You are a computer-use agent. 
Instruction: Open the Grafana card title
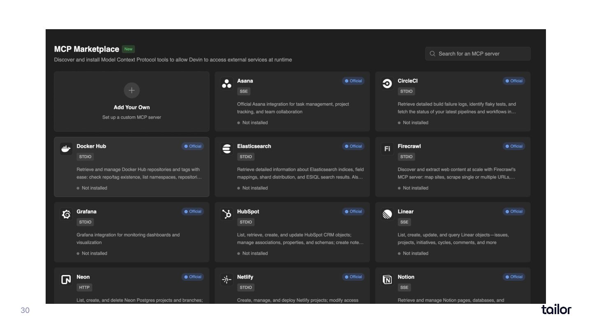(x=86, y=212)
